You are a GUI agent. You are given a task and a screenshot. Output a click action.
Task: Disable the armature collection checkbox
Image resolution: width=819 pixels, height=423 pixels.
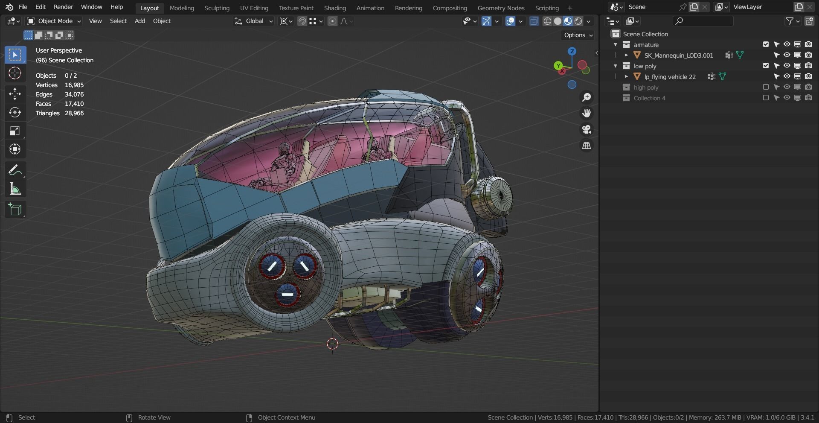[765, 44]
